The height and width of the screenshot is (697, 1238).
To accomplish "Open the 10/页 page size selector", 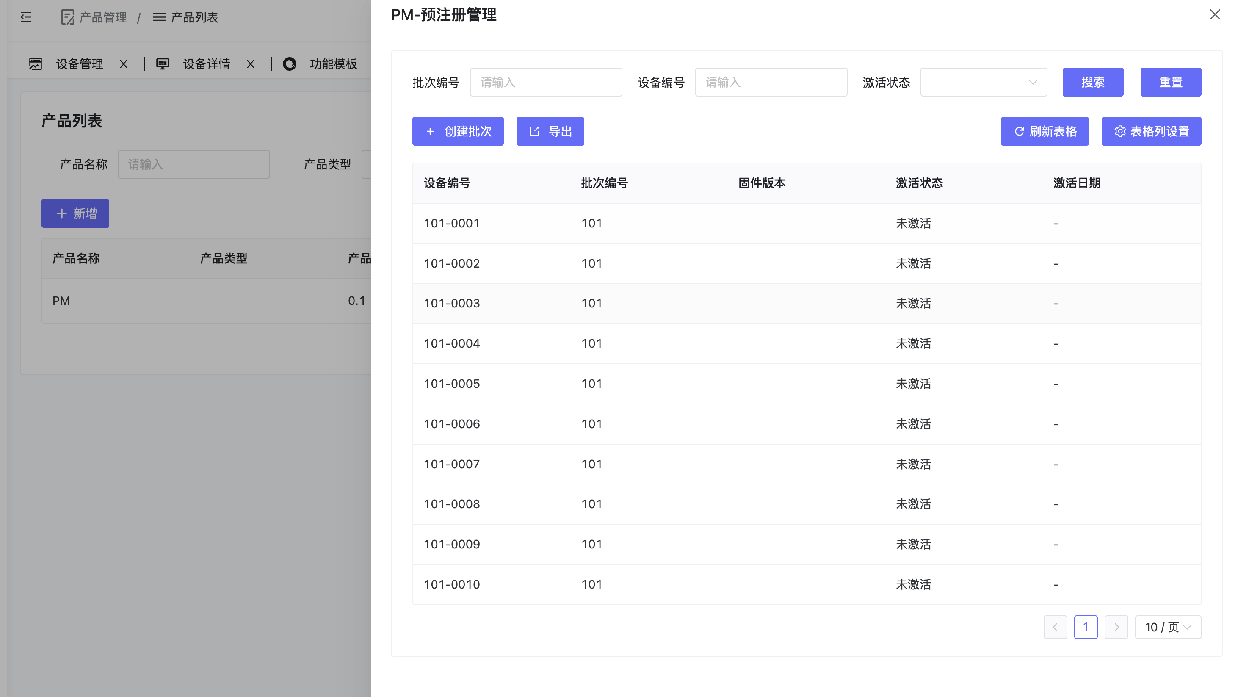I will pyautogui.click(x=1167, y=627).
